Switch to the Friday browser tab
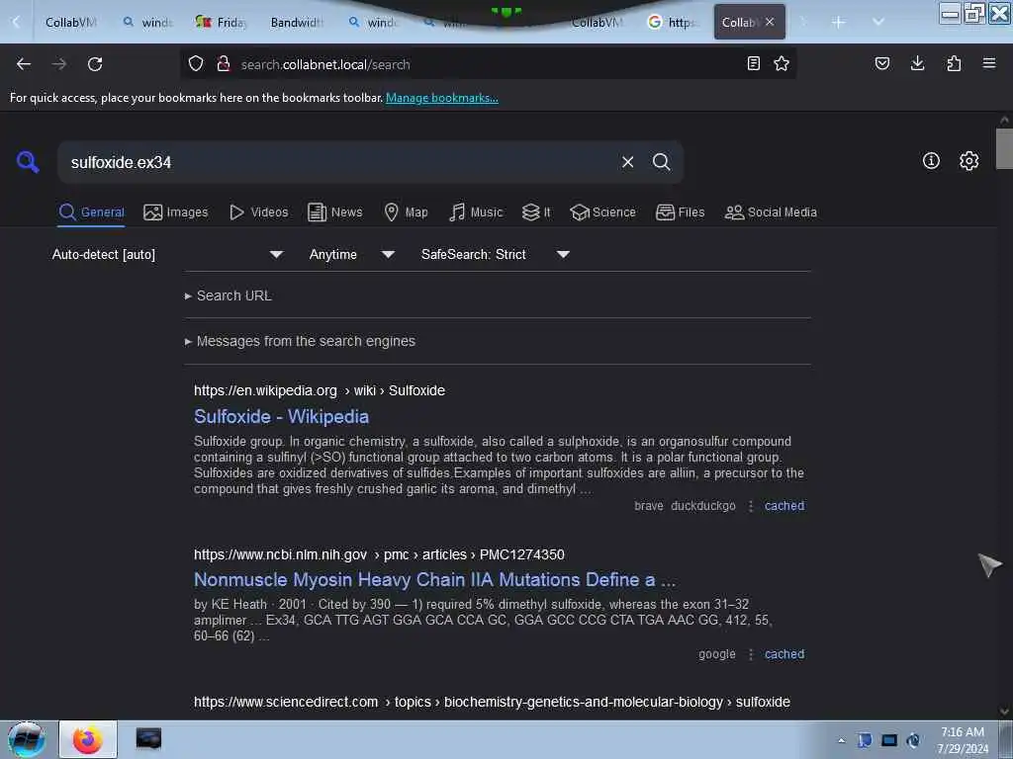Screen dimensions: 1013x759 coord(221,22)
